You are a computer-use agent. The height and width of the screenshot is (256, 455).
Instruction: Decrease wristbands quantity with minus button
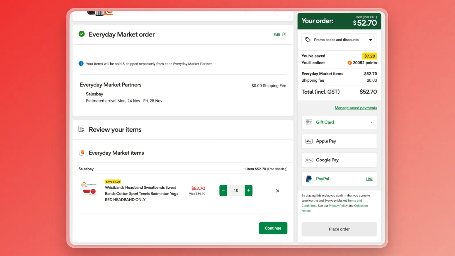(x=223, y=191)
